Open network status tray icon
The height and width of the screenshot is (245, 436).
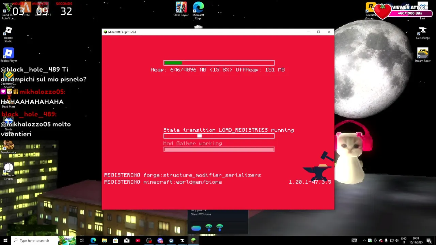(391, 241)
